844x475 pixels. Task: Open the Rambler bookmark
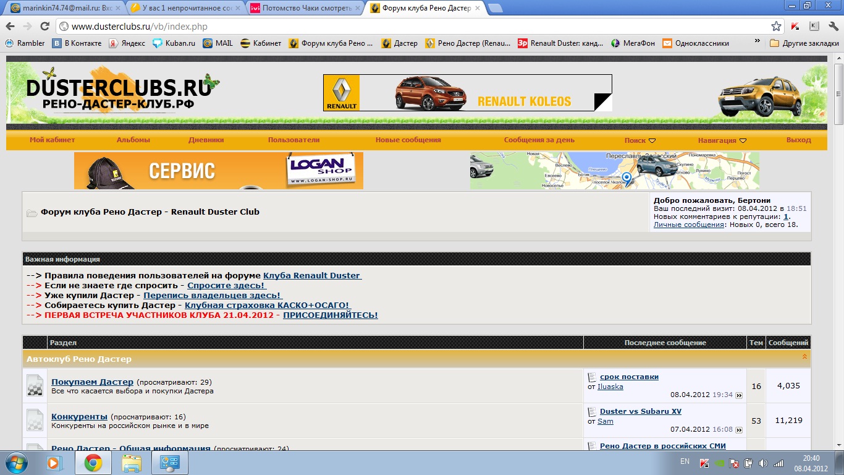pyautogui.click(x=25, y=43)
